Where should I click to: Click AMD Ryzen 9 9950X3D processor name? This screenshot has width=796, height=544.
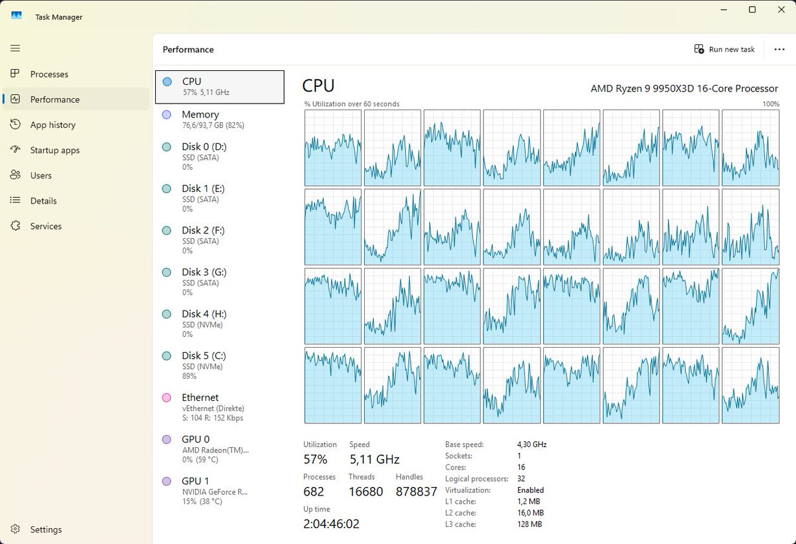click(685, 88)
